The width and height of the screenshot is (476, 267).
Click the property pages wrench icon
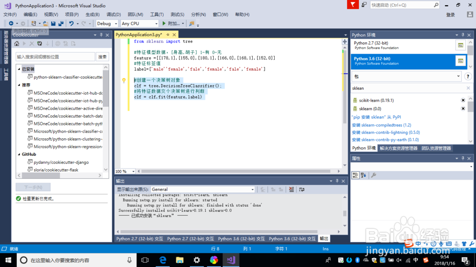[373, 175]
